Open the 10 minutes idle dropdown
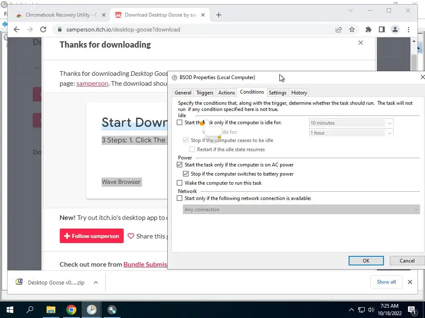The width and height of the screenshot is (425, 318). pos(351,123)
